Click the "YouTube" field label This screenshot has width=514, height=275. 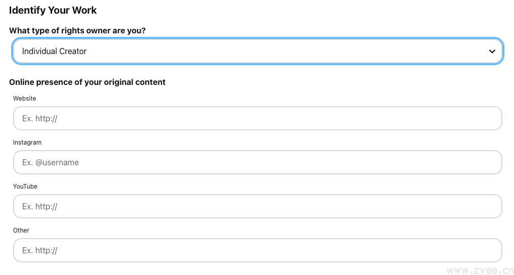pos(25,187)
